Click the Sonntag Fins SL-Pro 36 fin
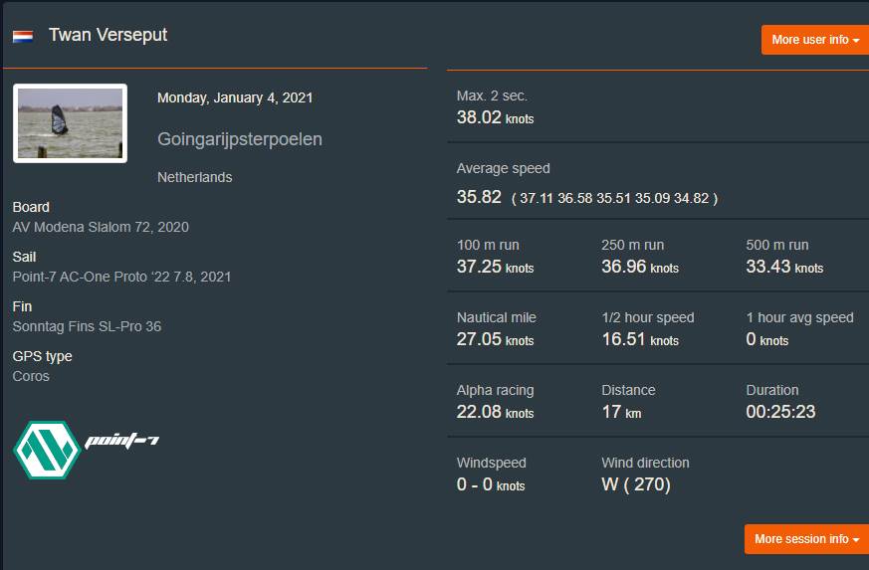This screenshot has height=570, width=869. [87, 326]
